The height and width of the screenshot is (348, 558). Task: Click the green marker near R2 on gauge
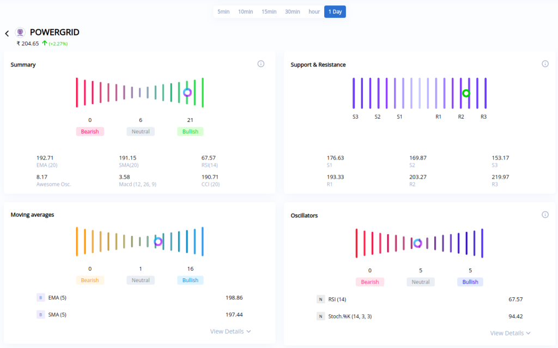[466, 93]
